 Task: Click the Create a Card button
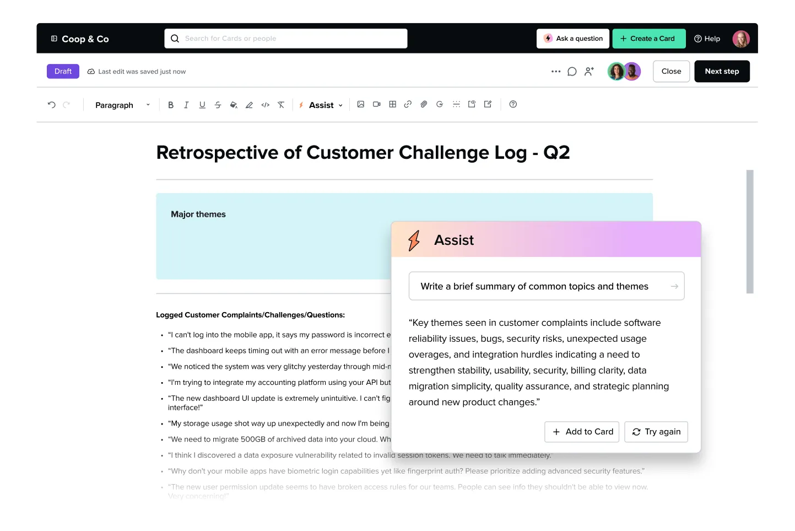(649, 39)
